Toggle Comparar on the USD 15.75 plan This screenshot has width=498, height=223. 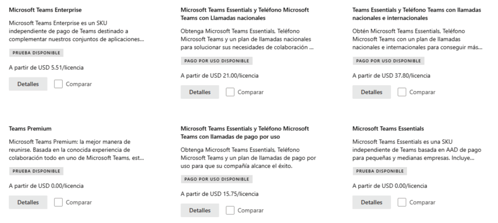[x=231, y=210]
